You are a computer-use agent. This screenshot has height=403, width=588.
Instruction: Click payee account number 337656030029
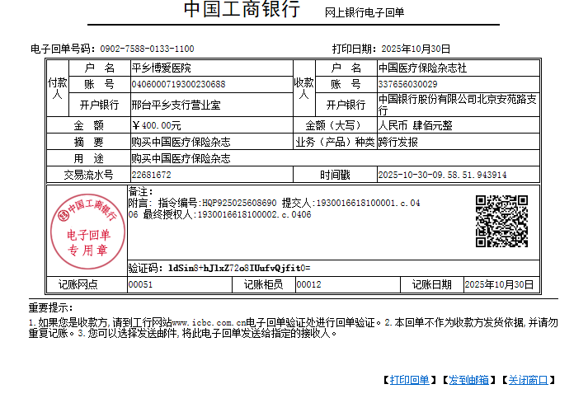[407, 85]
